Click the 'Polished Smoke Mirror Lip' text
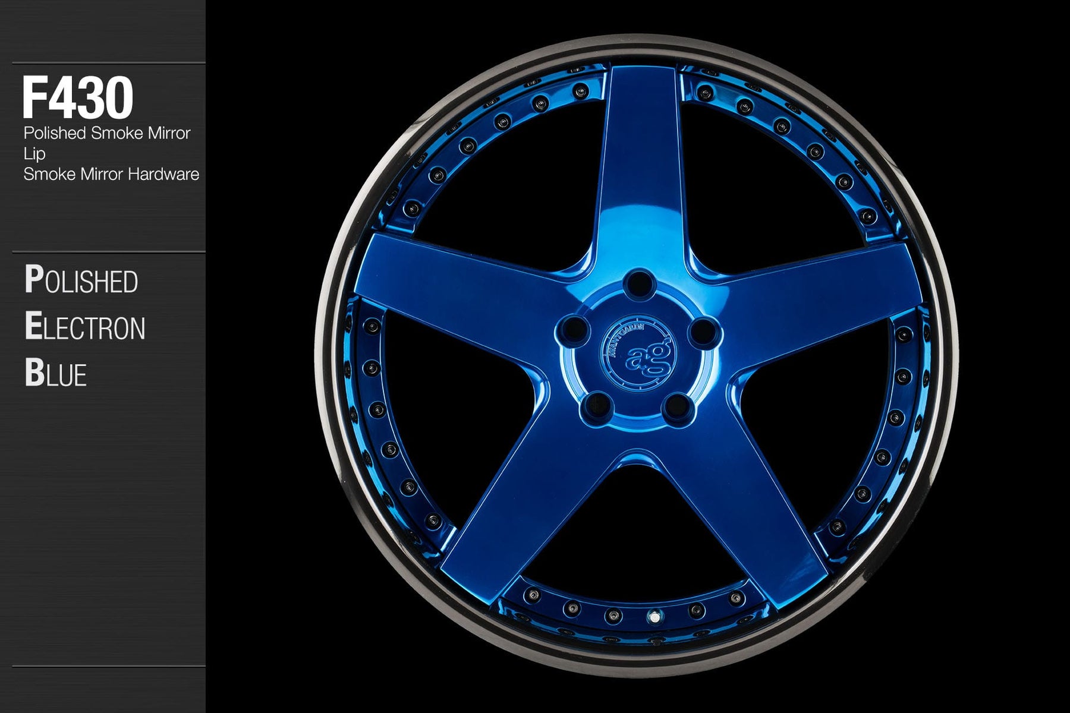The height and width of the screenshot is (713, 1070). [106, 143]
